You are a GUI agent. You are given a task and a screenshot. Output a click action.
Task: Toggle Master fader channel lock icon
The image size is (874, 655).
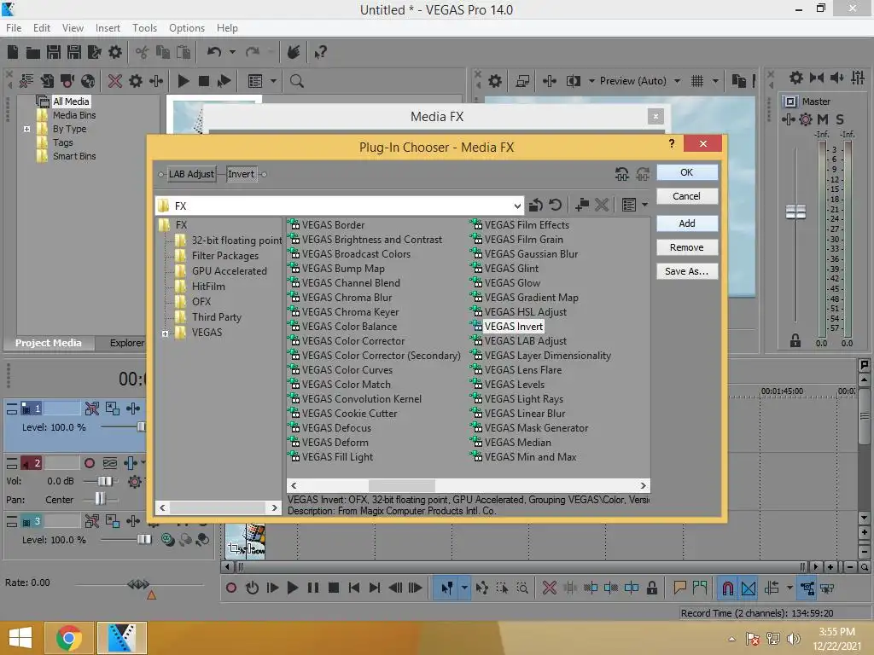click(x=795, y=340)
